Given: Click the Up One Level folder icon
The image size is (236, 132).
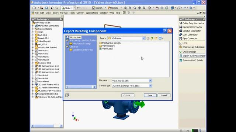Looking at the screenshot, I should point(152,38).
